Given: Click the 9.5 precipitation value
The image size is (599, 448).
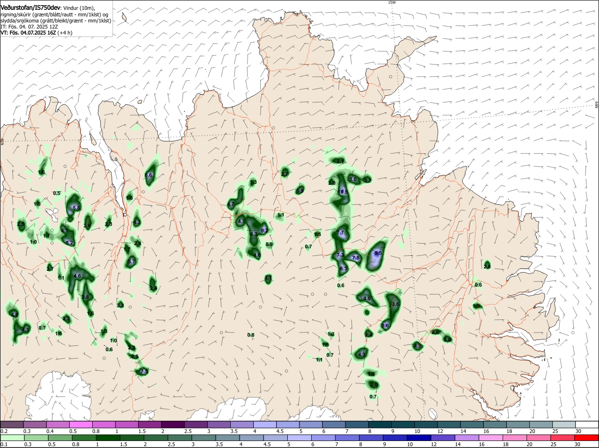Looking at the screenshot, I should 378,253.
